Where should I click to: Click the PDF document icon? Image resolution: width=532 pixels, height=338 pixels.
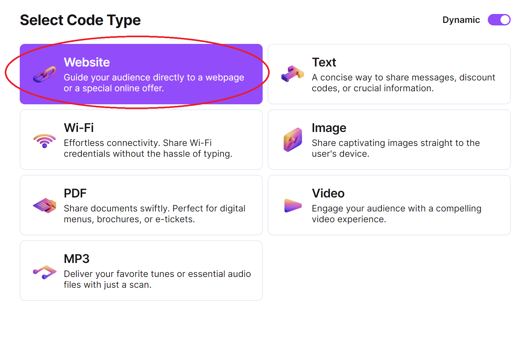point(45,205)
